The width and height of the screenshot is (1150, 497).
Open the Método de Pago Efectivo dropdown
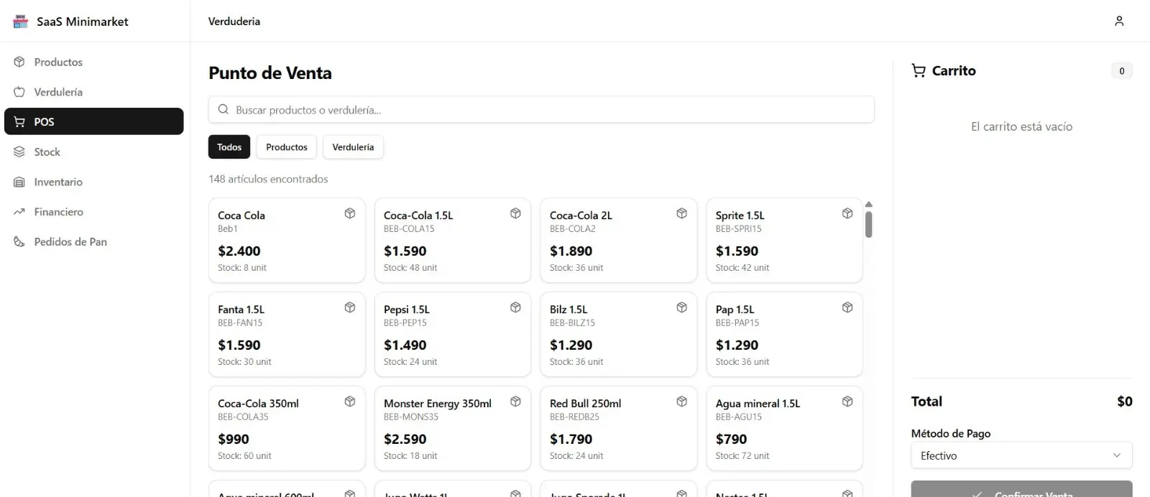click(1021, 455)
